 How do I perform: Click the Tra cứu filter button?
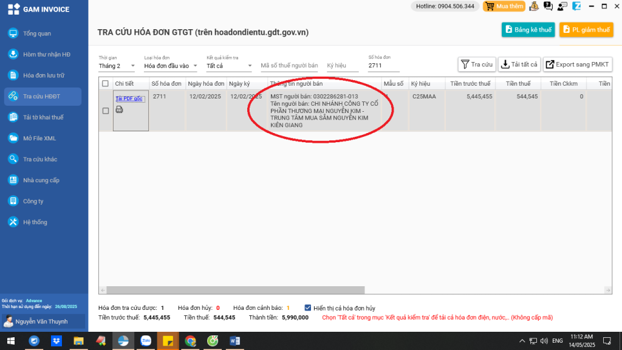coord(477,64)
